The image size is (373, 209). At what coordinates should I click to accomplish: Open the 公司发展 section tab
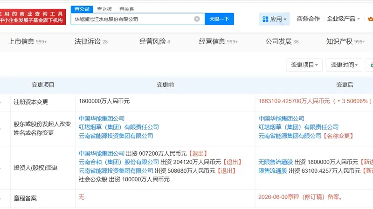pyautogui.click(x=282, y=42)
